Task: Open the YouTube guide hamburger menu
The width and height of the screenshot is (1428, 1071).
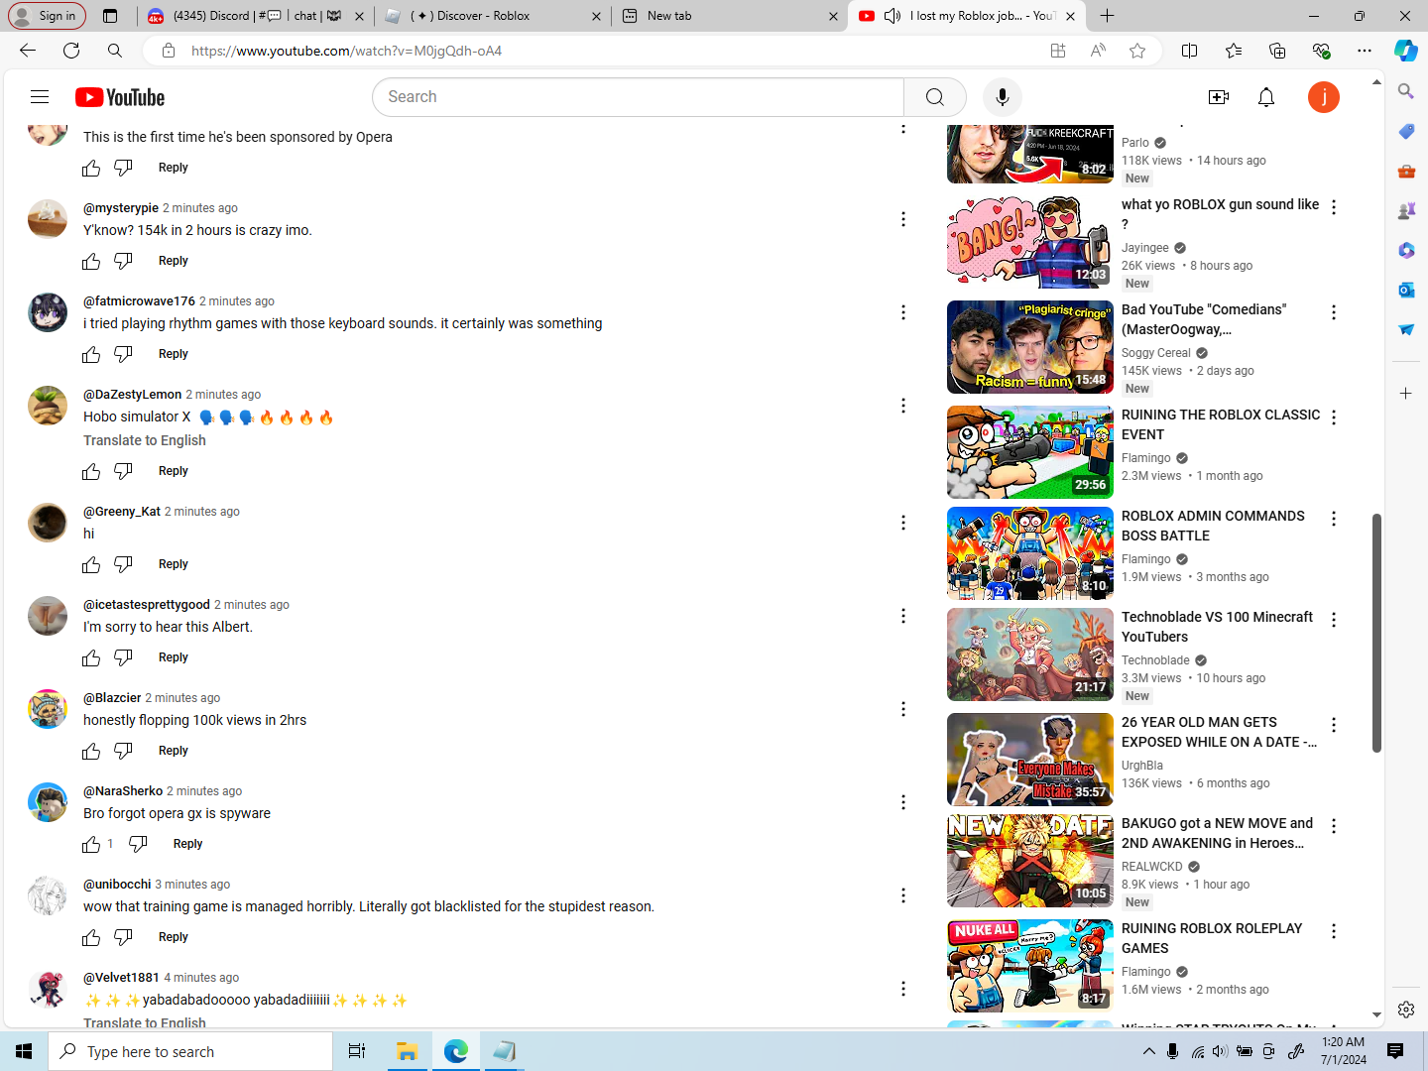Action: [x=40, y=97]
